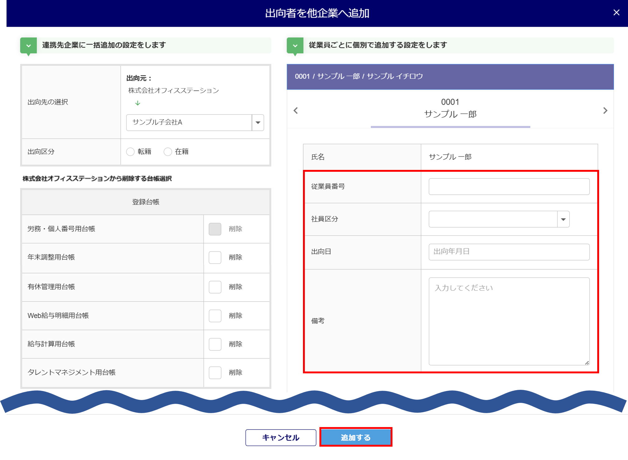Select the 転籍 radio button
This screenshot has width=628, height=460.
click(131, 152)
